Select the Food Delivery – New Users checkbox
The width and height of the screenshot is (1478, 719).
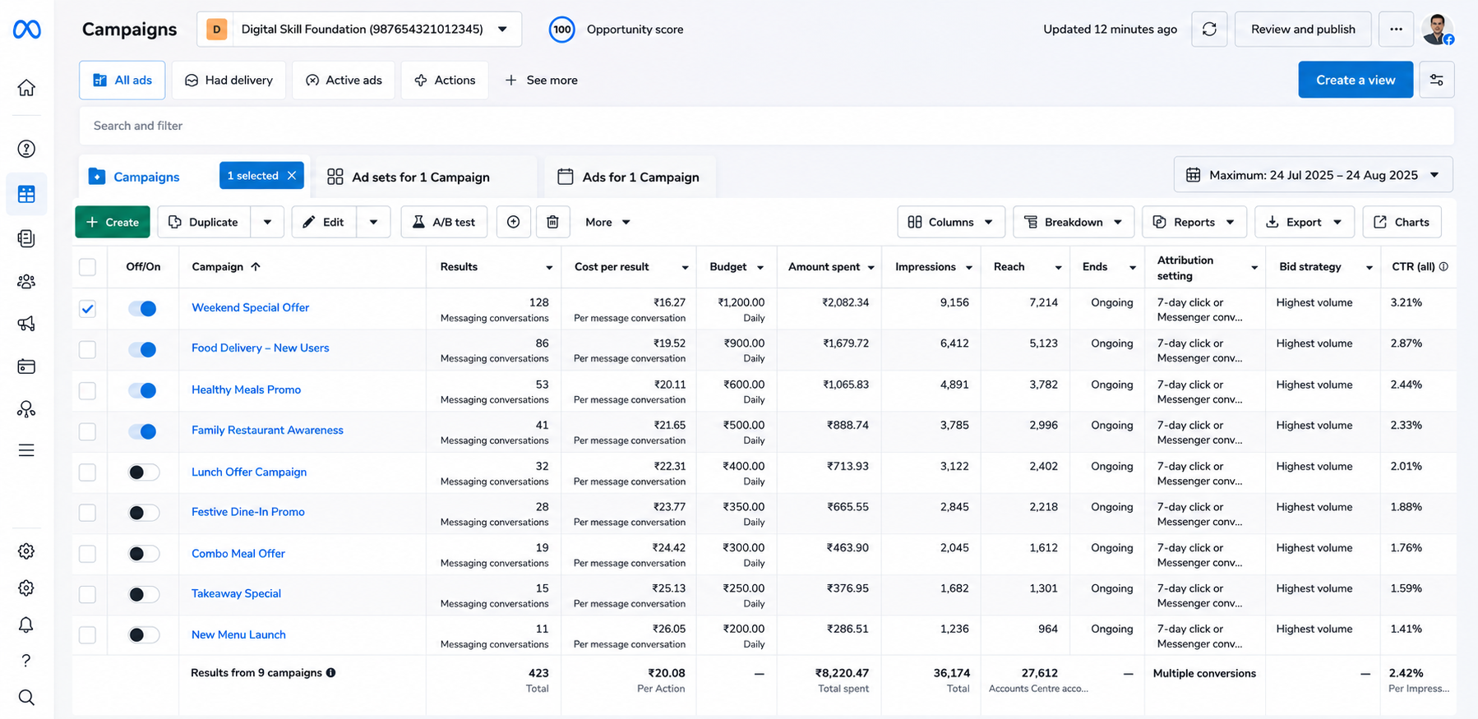coord(88,350)
